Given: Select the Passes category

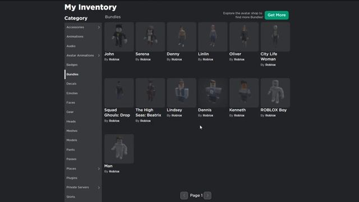Looking at the screenshot, I should coord(83,159).
